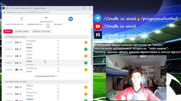Click the Lazio team logo
This screenshot has height=101, width=181.
(22, 19)
